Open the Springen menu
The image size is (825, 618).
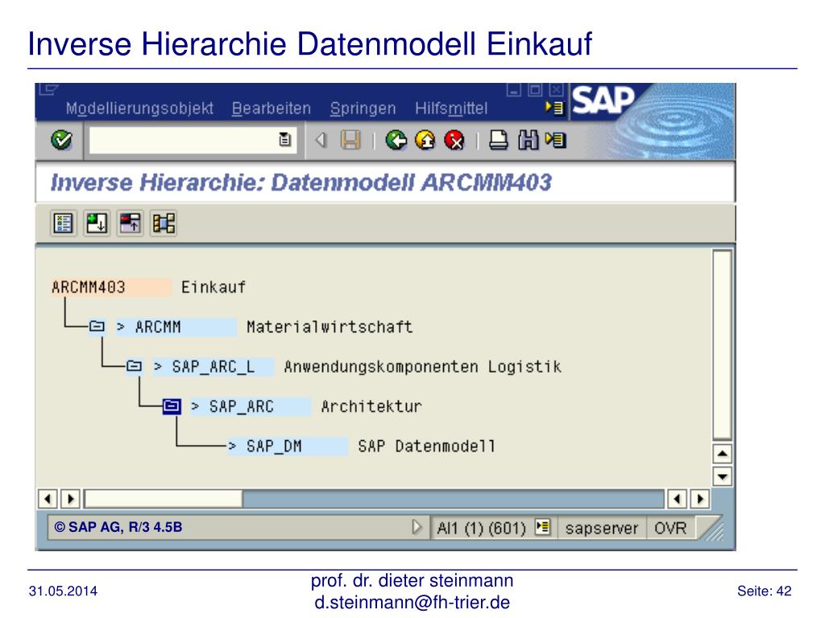pyautogui.click(x=363, y=109)
